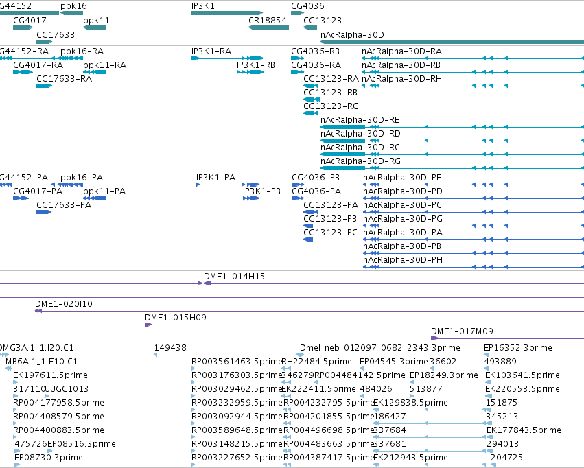
Task: Select the EK197611.5prime EST label
Action: [50, 375]
